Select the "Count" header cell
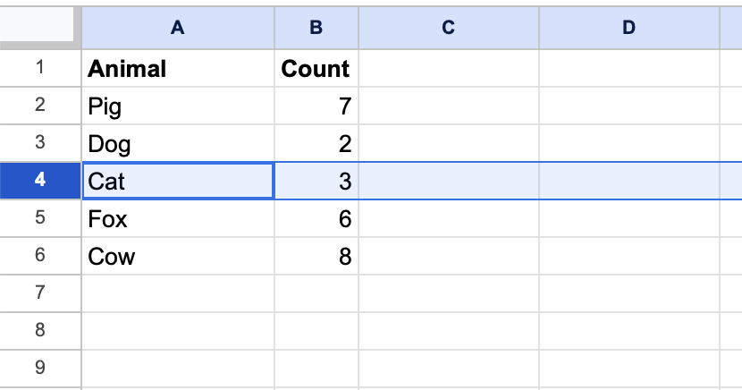The width and height of the screenshot is (742, 390). [316, 69]
